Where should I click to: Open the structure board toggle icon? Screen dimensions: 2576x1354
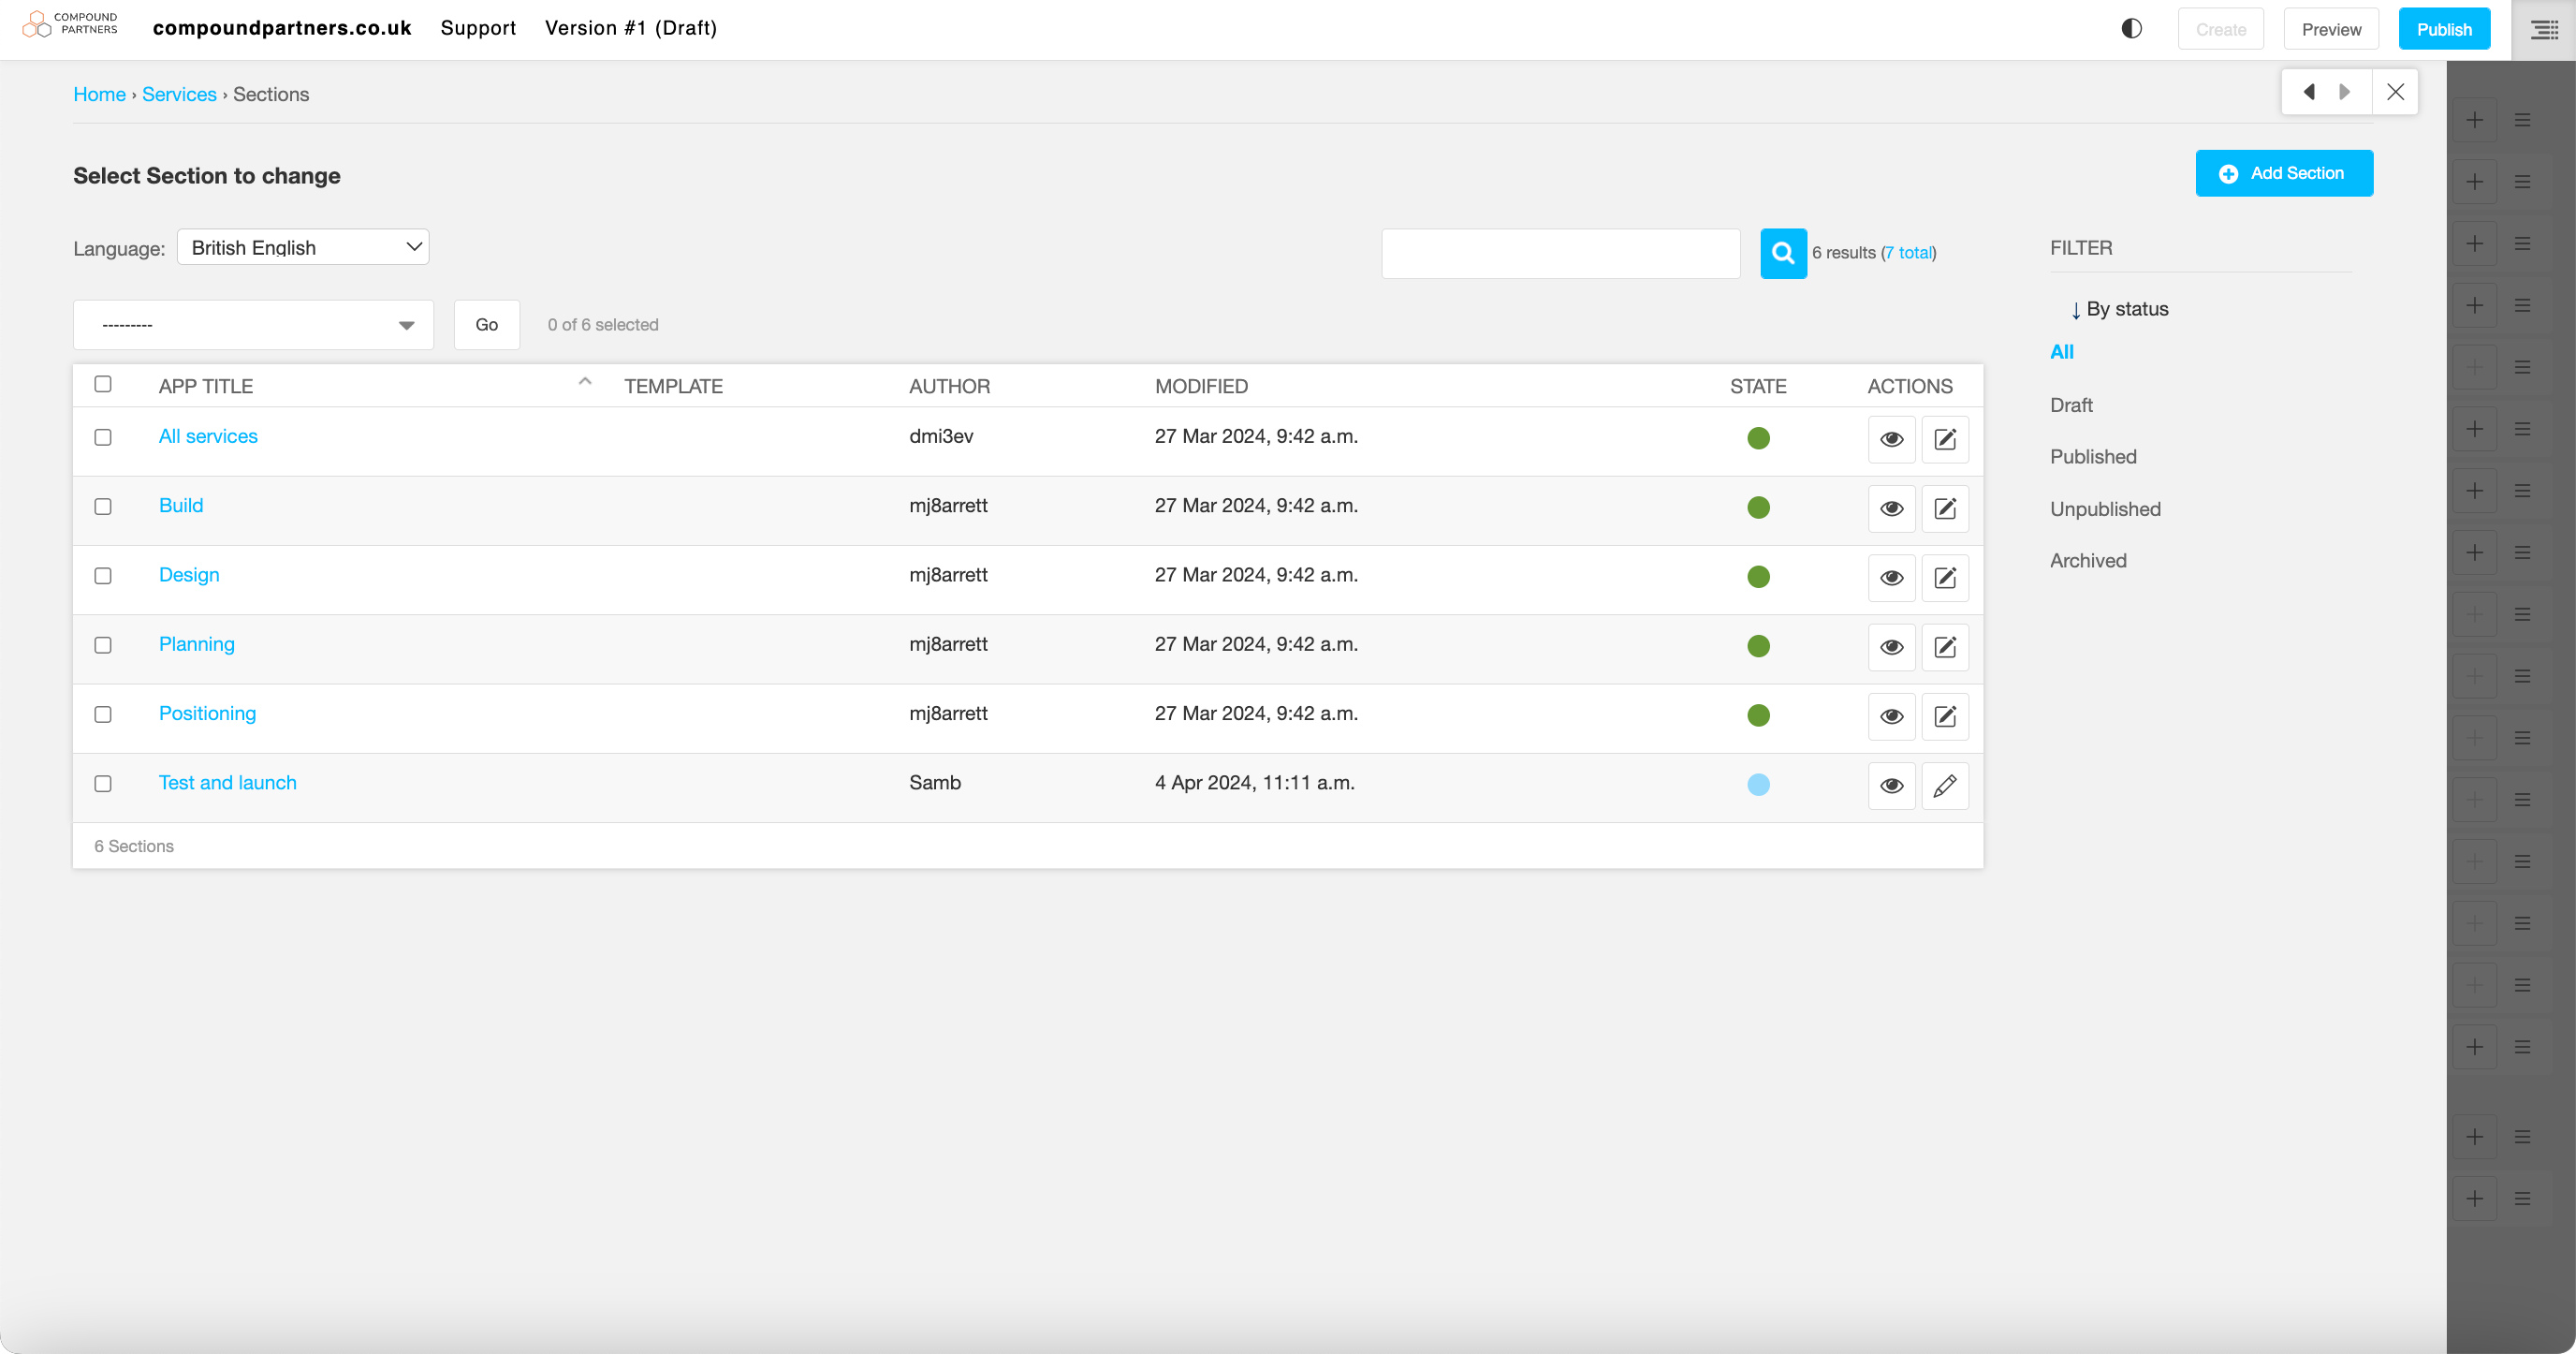2543,30
